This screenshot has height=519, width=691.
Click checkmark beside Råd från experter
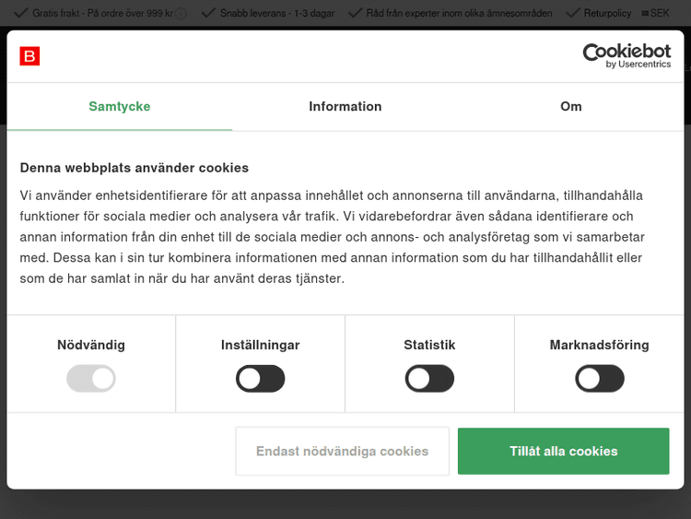355,14
